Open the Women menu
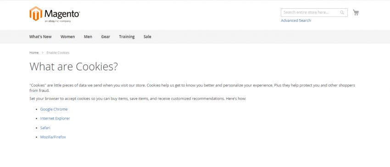This screenshot has width=390, height=167. [x=67, y=37]
